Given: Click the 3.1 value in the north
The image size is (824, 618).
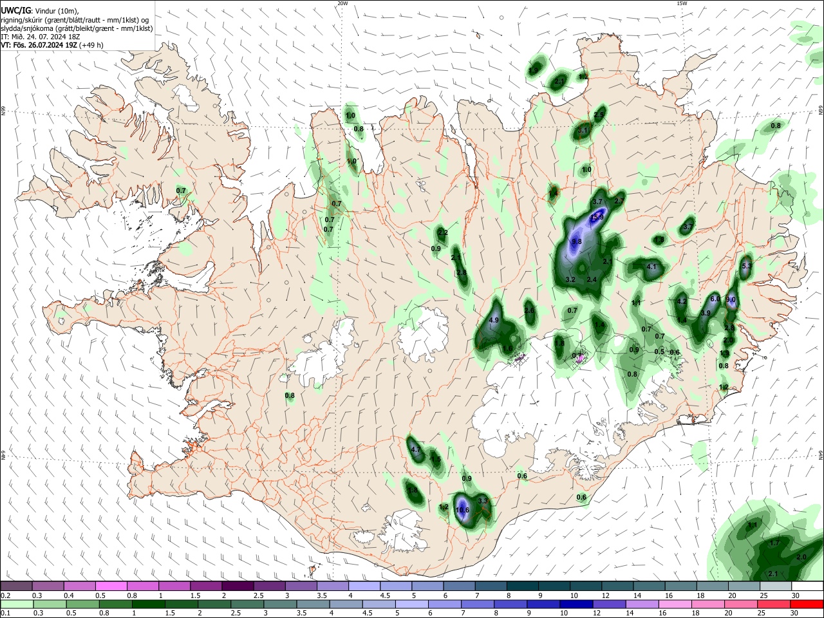Looking at the screenshot, I should coord(583,130).
